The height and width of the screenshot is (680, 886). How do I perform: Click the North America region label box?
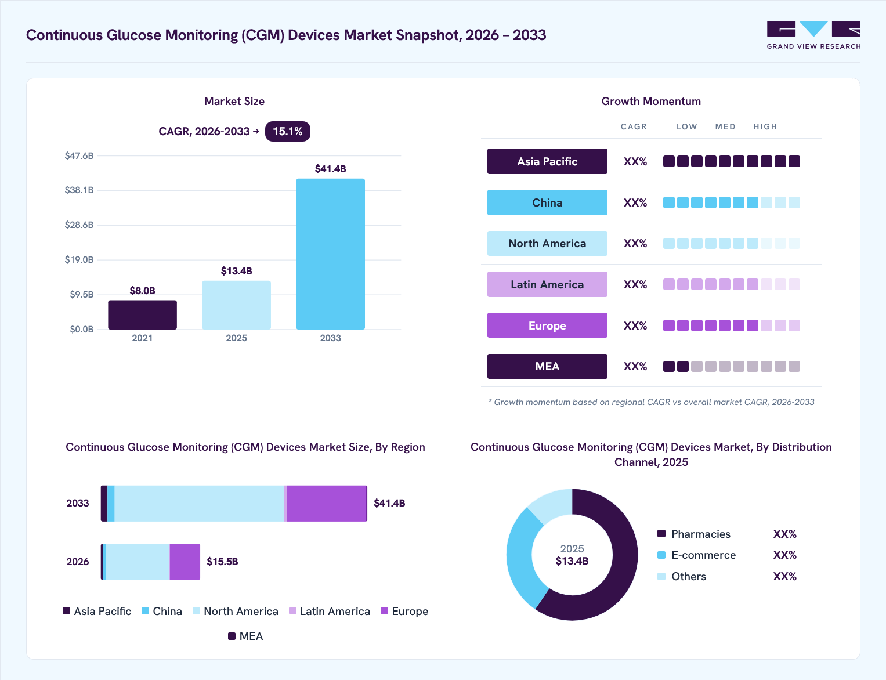[547, 244]
